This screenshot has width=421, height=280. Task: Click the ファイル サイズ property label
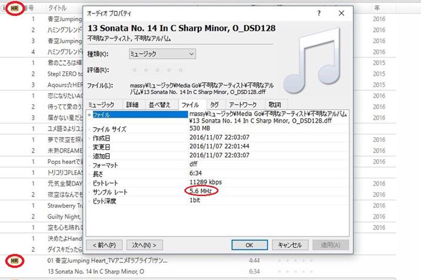pos(110,129)
